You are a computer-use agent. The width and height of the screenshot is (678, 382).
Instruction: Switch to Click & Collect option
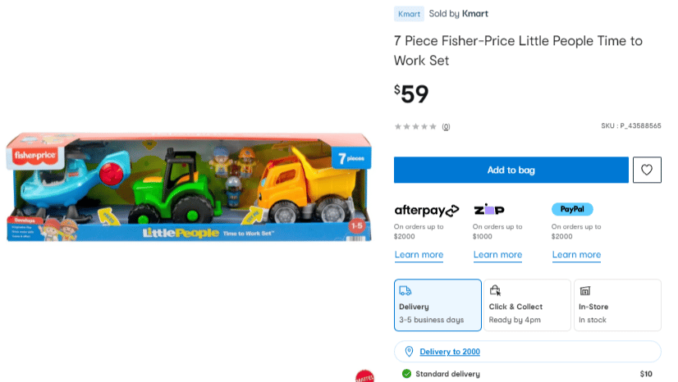pos(527,305)
